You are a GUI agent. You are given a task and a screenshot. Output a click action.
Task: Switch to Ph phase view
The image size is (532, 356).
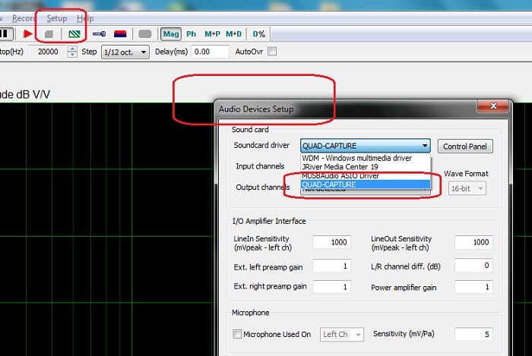(x=191, y=33)
